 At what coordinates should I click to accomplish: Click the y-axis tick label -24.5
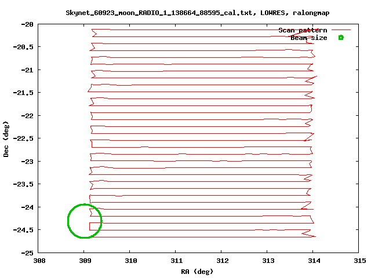(23, 229)
